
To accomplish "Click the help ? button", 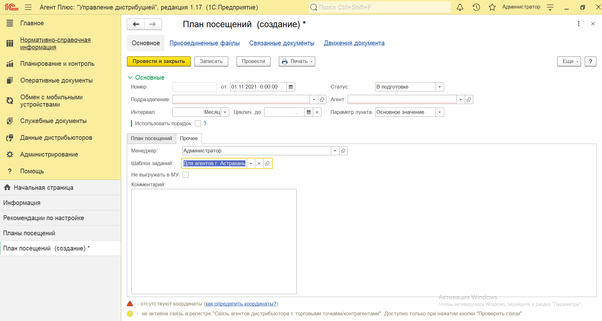I will pyautogui.click(x=591, y=61).
